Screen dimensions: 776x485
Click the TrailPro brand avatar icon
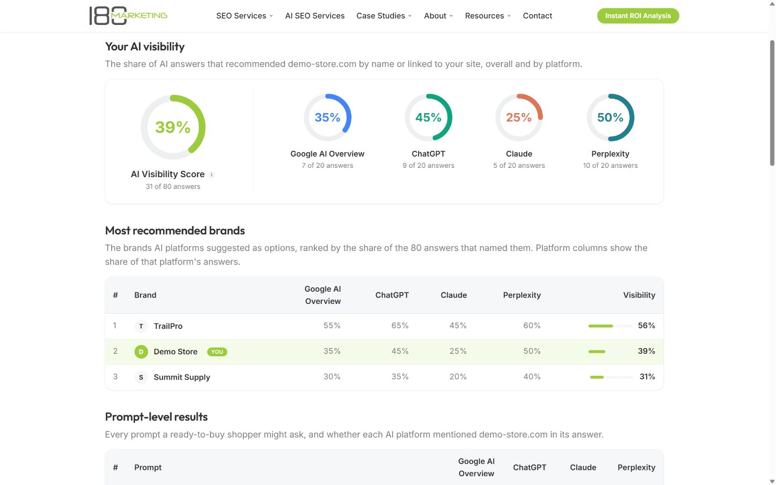coord(141,326)
